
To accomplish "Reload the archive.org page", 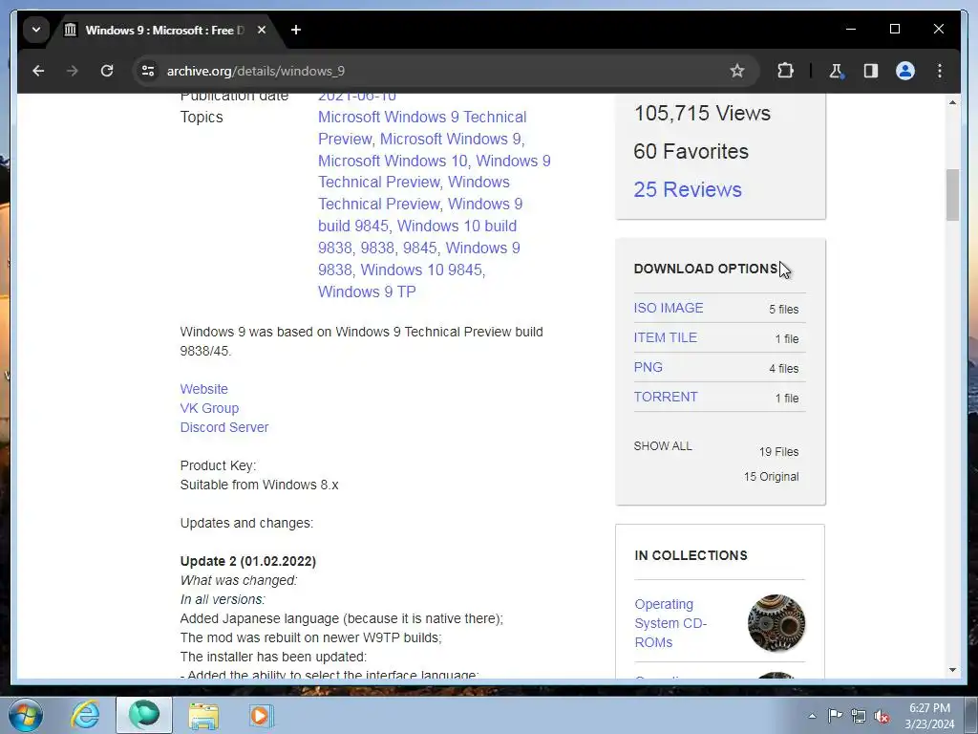I will (x=107, y=71).
